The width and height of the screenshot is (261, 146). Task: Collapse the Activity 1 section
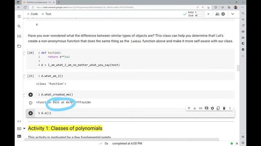(x=24, y=129)
